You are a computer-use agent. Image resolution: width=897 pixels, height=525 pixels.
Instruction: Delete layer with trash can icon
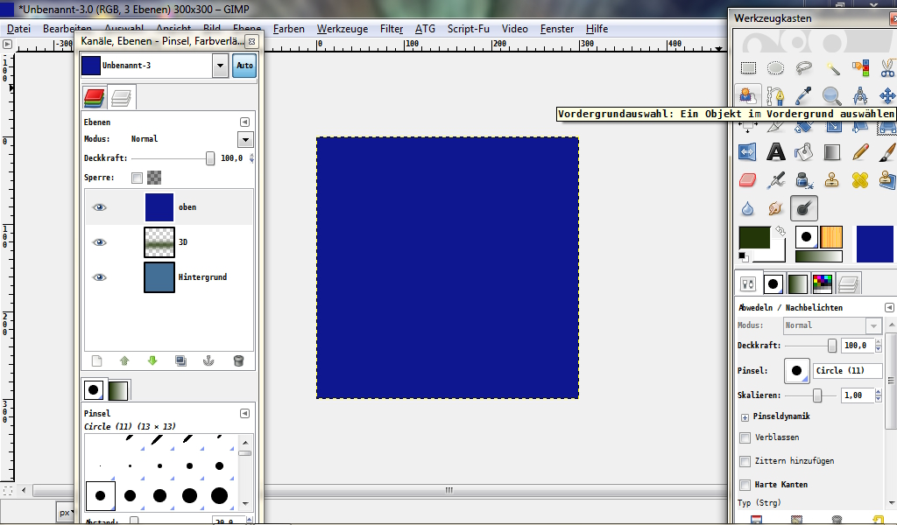pos(238,361)
